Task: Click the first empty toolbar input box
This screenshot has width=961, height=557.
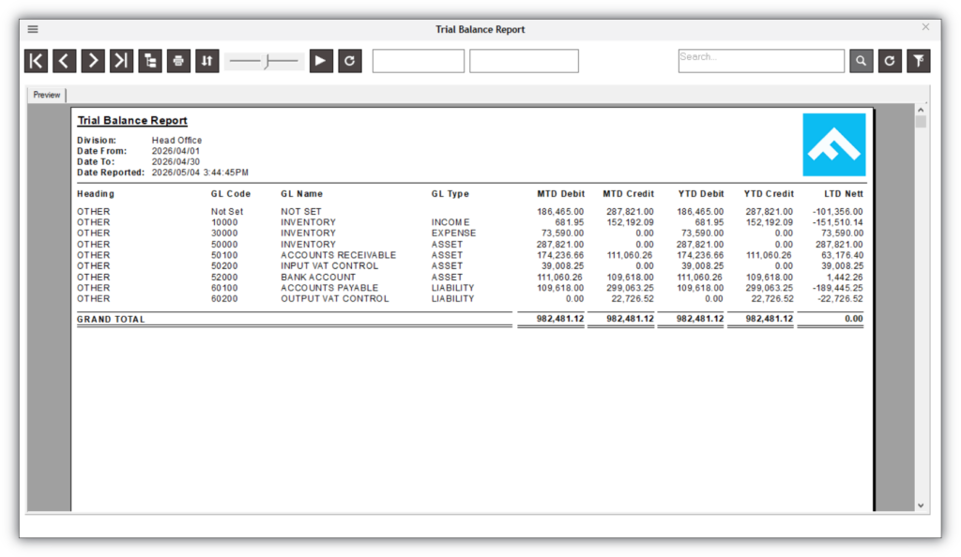Action: pyautogui.click(x=419, y=61)
